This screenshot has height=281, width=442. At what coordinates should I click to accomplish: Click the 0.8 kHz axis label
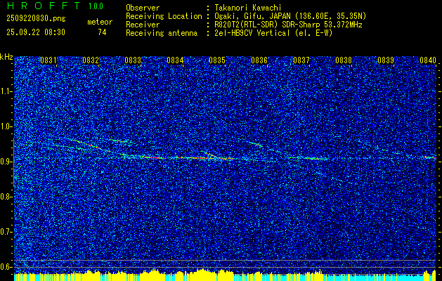6,197
